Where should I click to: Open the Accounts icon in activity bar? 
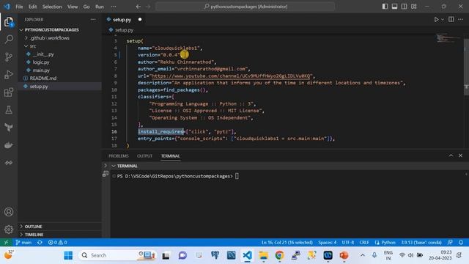9,212
